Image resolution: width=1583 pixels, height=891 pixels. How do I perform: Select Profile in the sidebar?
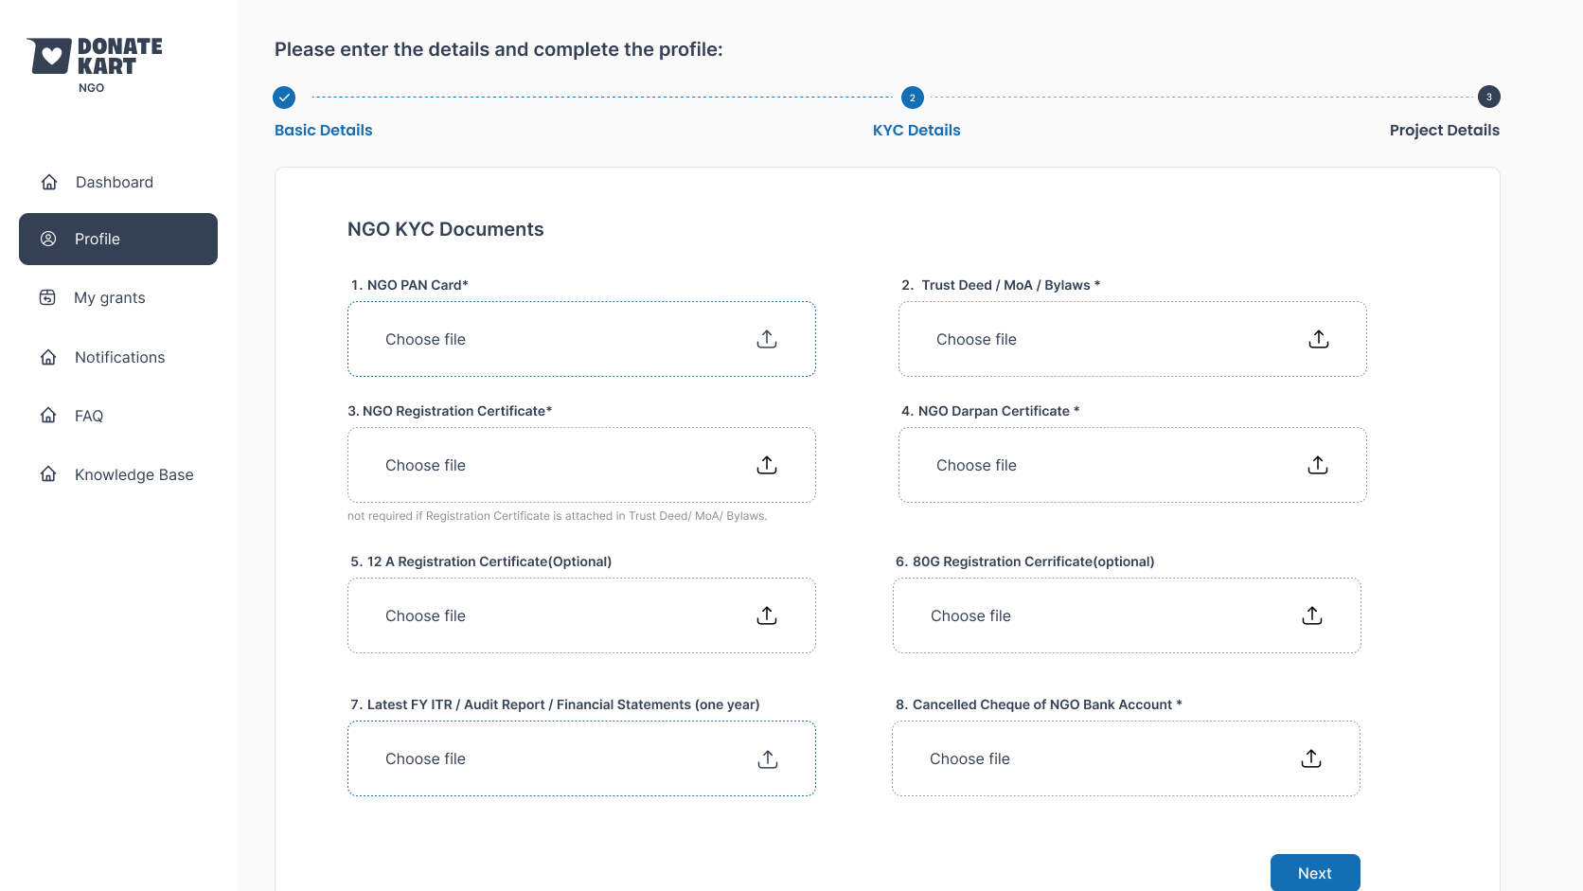118,239
